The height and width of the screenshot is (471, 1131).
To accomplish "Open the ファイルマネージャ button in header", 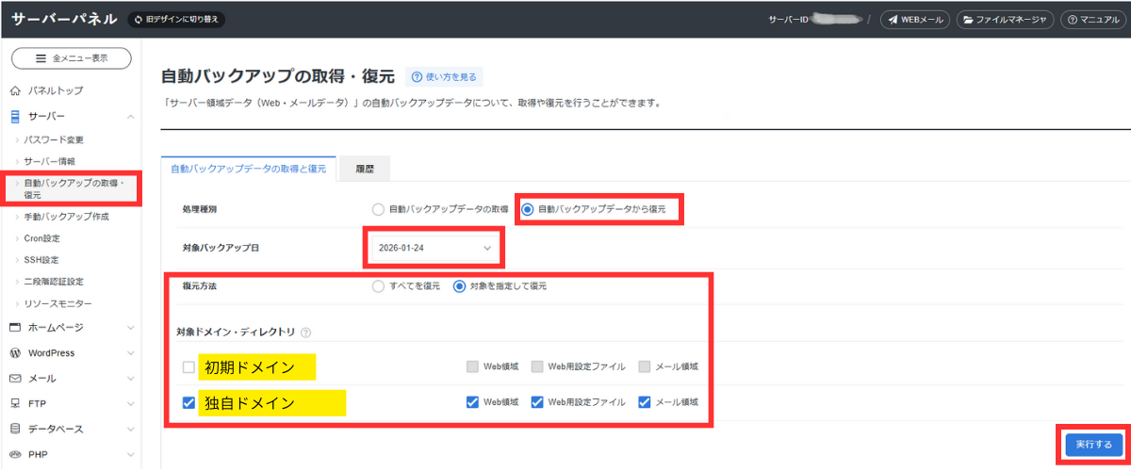I will (1005, 20).
